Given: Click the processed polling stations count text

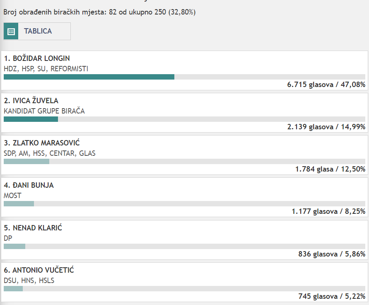Looking at the screenshot, I should [x=99, y=12].
